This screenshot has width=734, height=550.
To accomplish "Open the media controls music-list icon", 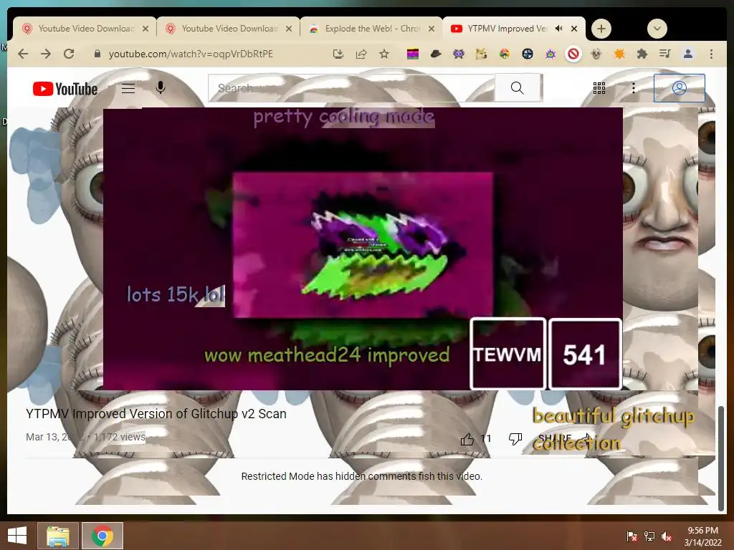I will (x=664, y=54).
